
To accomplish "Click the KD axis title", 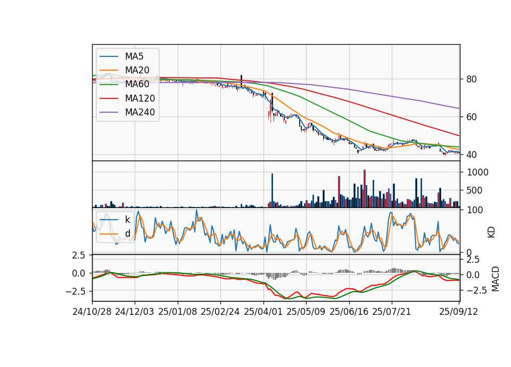I will (x=491, y=232).
